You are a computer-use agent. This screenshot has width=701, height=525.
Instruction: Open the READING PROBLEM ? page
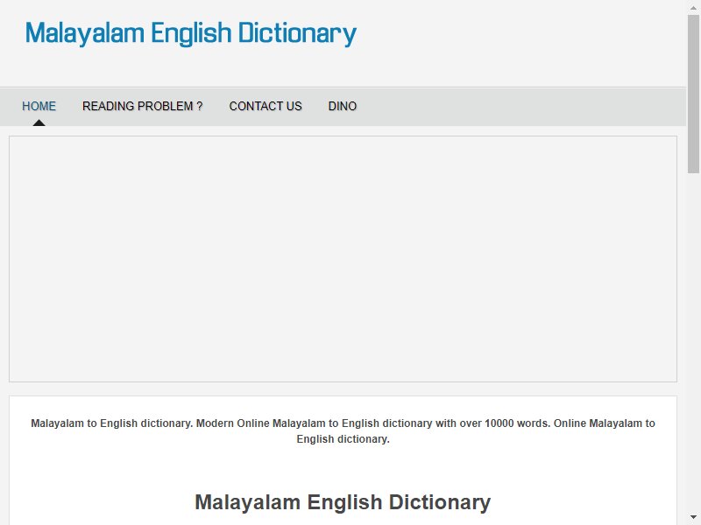click(143, 106)
